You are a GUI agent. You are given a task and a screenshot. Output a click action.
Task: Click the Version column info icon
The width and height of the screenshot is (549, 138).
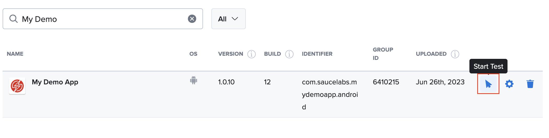click(x=251, y=54)
